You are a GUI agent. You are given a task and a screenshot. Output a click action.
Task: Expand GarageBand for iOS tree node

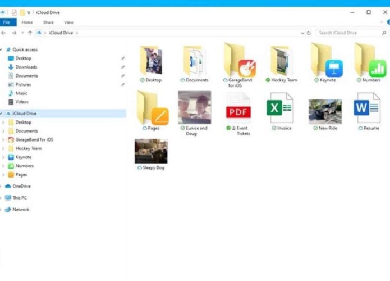point(3,140)
